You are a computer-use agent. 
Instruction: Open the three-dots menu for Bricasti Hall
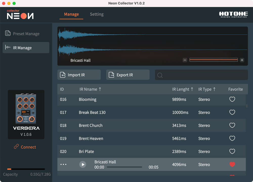[x=63, y=165]
